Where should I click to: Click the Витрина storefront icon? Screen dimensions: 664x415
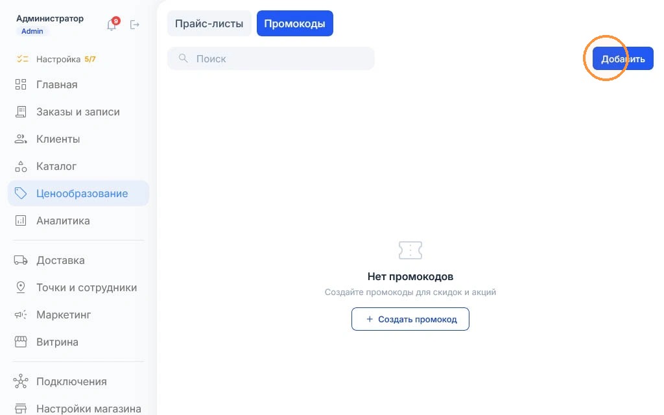coord(21,341)
